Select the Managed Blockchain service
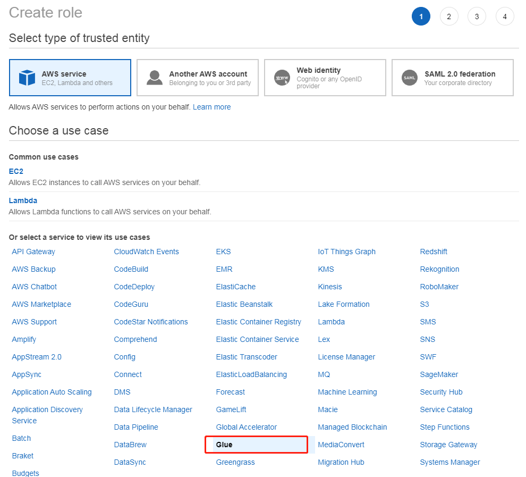The image size is (526, 477). pos(352,427)
